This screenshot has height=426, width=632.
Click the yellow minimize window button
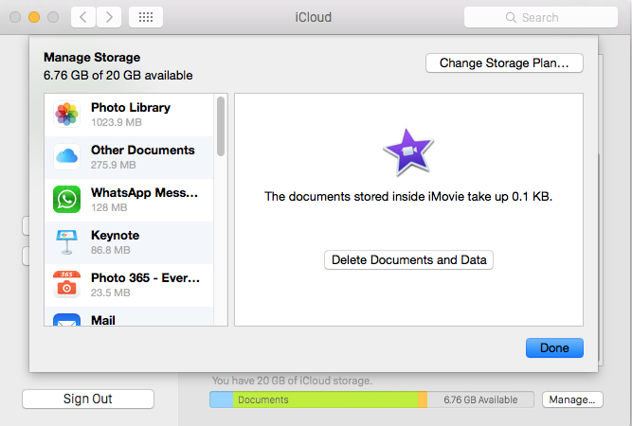click(x=34, y=17)
